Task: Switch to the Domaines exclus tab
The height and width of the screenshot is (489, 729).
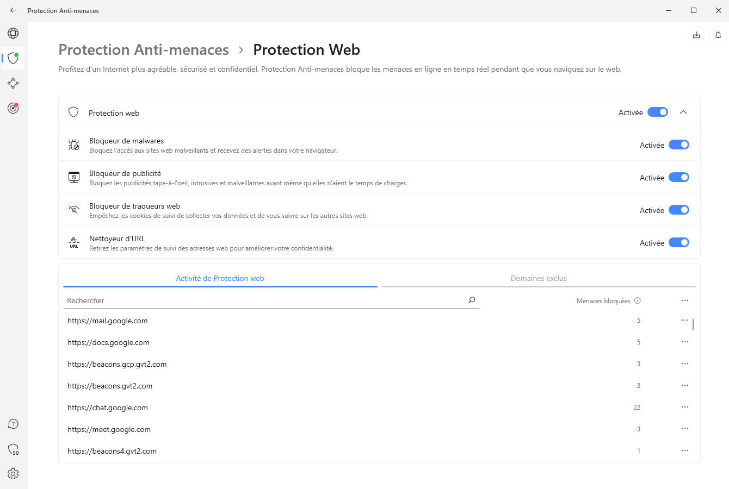Action: [539, 278]
